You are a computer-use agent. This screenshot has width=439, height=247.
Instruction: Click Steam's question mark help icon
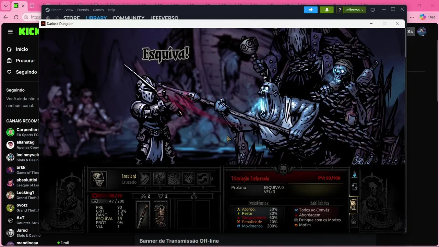(x=340, y=10)
